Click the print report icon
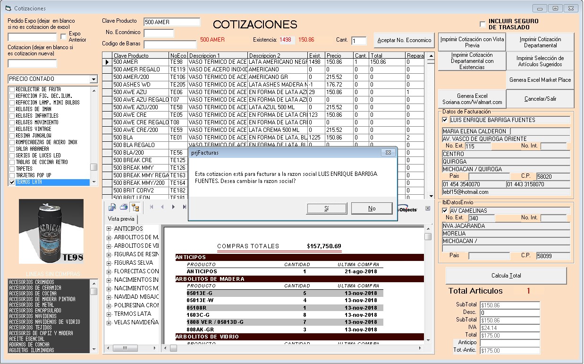 point(124,207)
